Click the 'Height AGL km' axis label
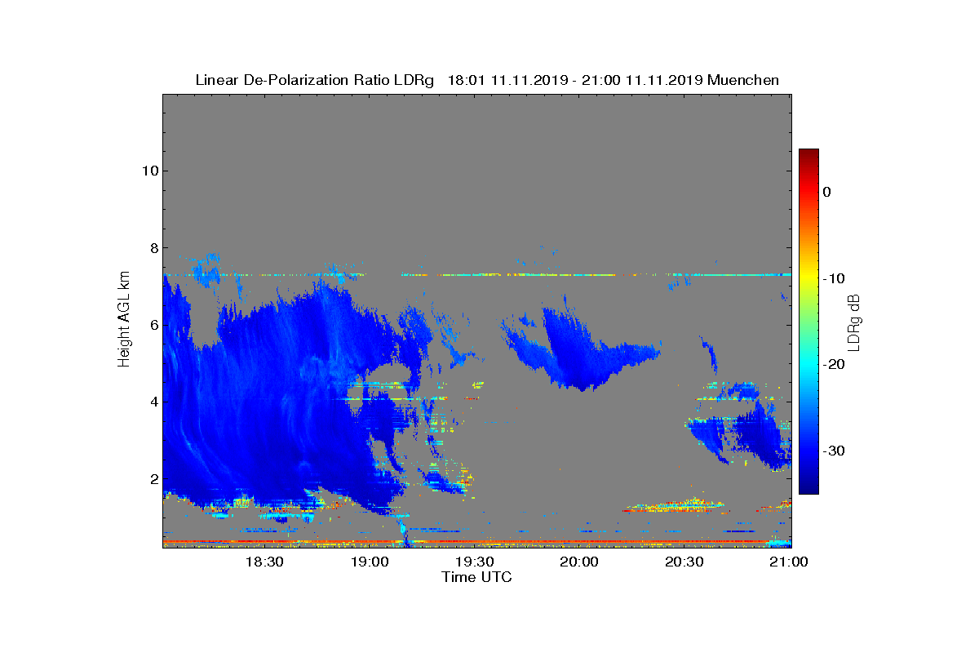Image resolution: width=979 pixels, height=653 pixels. click(x=124, y=321)
